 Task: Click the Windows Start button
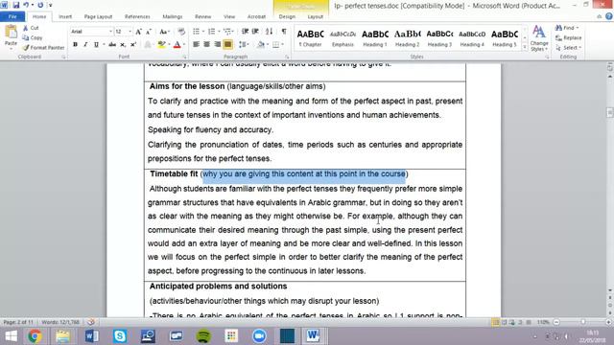tap(11, 336)
